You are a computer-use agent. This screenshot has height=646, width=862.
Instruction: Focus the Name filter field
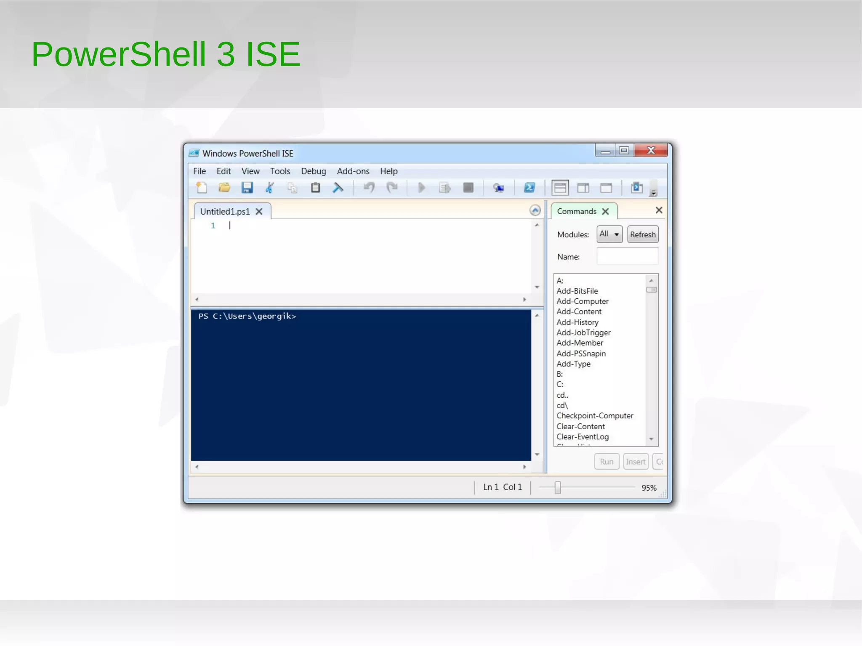(x=628, y=256)
